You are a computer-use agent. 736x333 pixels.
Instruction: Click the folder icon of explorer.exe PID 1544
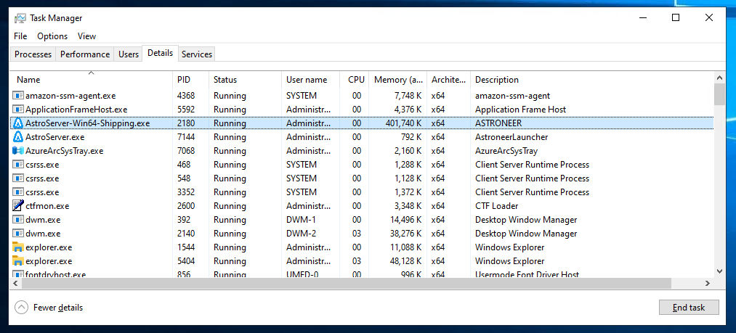pyautogui.click(x=18, y=247)
